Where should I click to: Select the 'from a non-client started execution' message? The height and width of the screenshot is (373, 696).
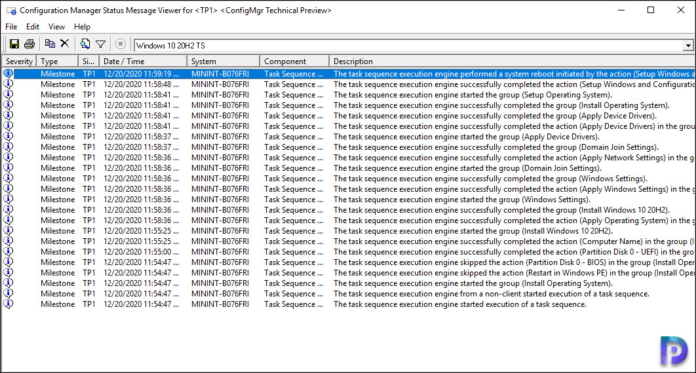pyautogui.click(x=492, y=294)
